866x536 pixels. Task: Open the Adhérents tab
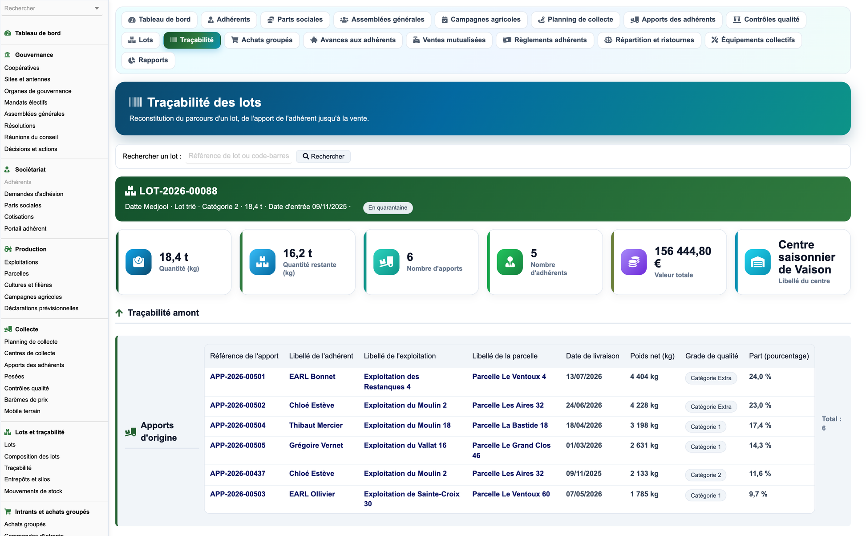click(x=229, y=20)
